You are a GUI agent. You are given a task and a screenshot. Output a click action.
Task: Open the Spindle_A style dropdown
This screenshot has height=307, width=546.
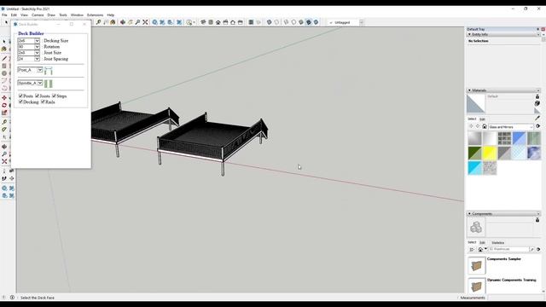pos(31,83)
